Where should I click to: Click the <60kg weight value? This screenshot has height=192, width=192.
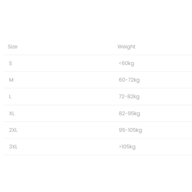pyautogui.click(x=126, y=63)
